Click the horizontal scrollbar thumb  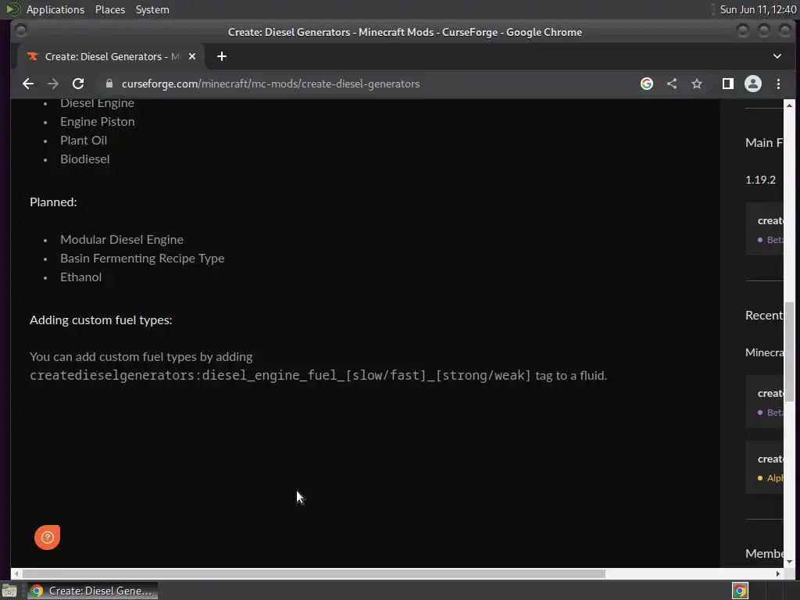(x=314, y=573)
